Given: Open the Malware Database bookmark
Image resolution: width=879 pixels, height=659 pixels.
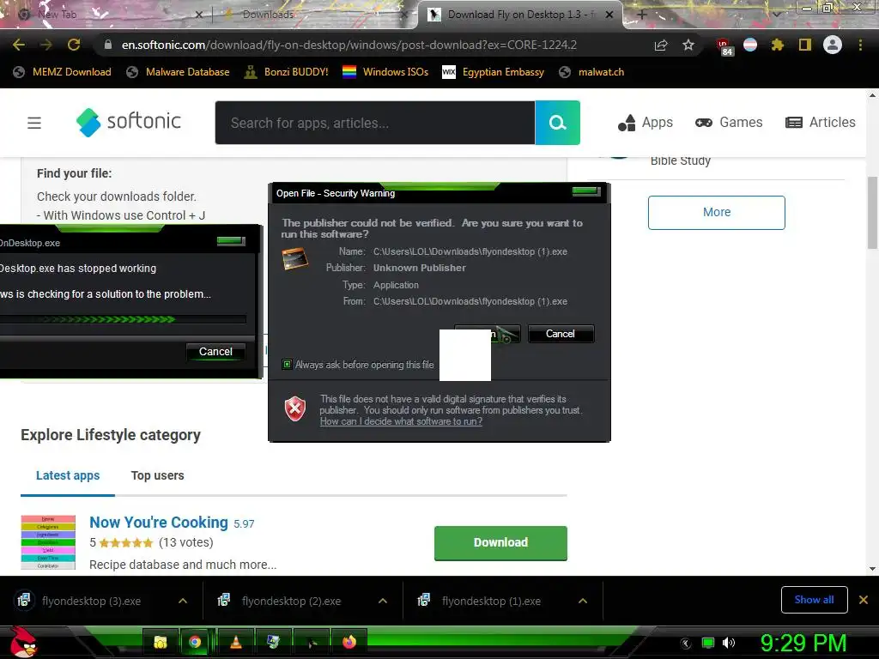Looking at the screenshot, I should coord(179,72).
